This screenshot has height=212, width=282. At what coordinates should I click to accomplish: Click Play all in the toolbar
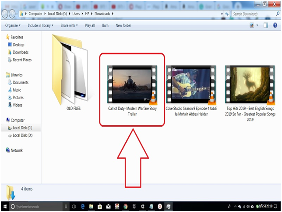point(90,25)
